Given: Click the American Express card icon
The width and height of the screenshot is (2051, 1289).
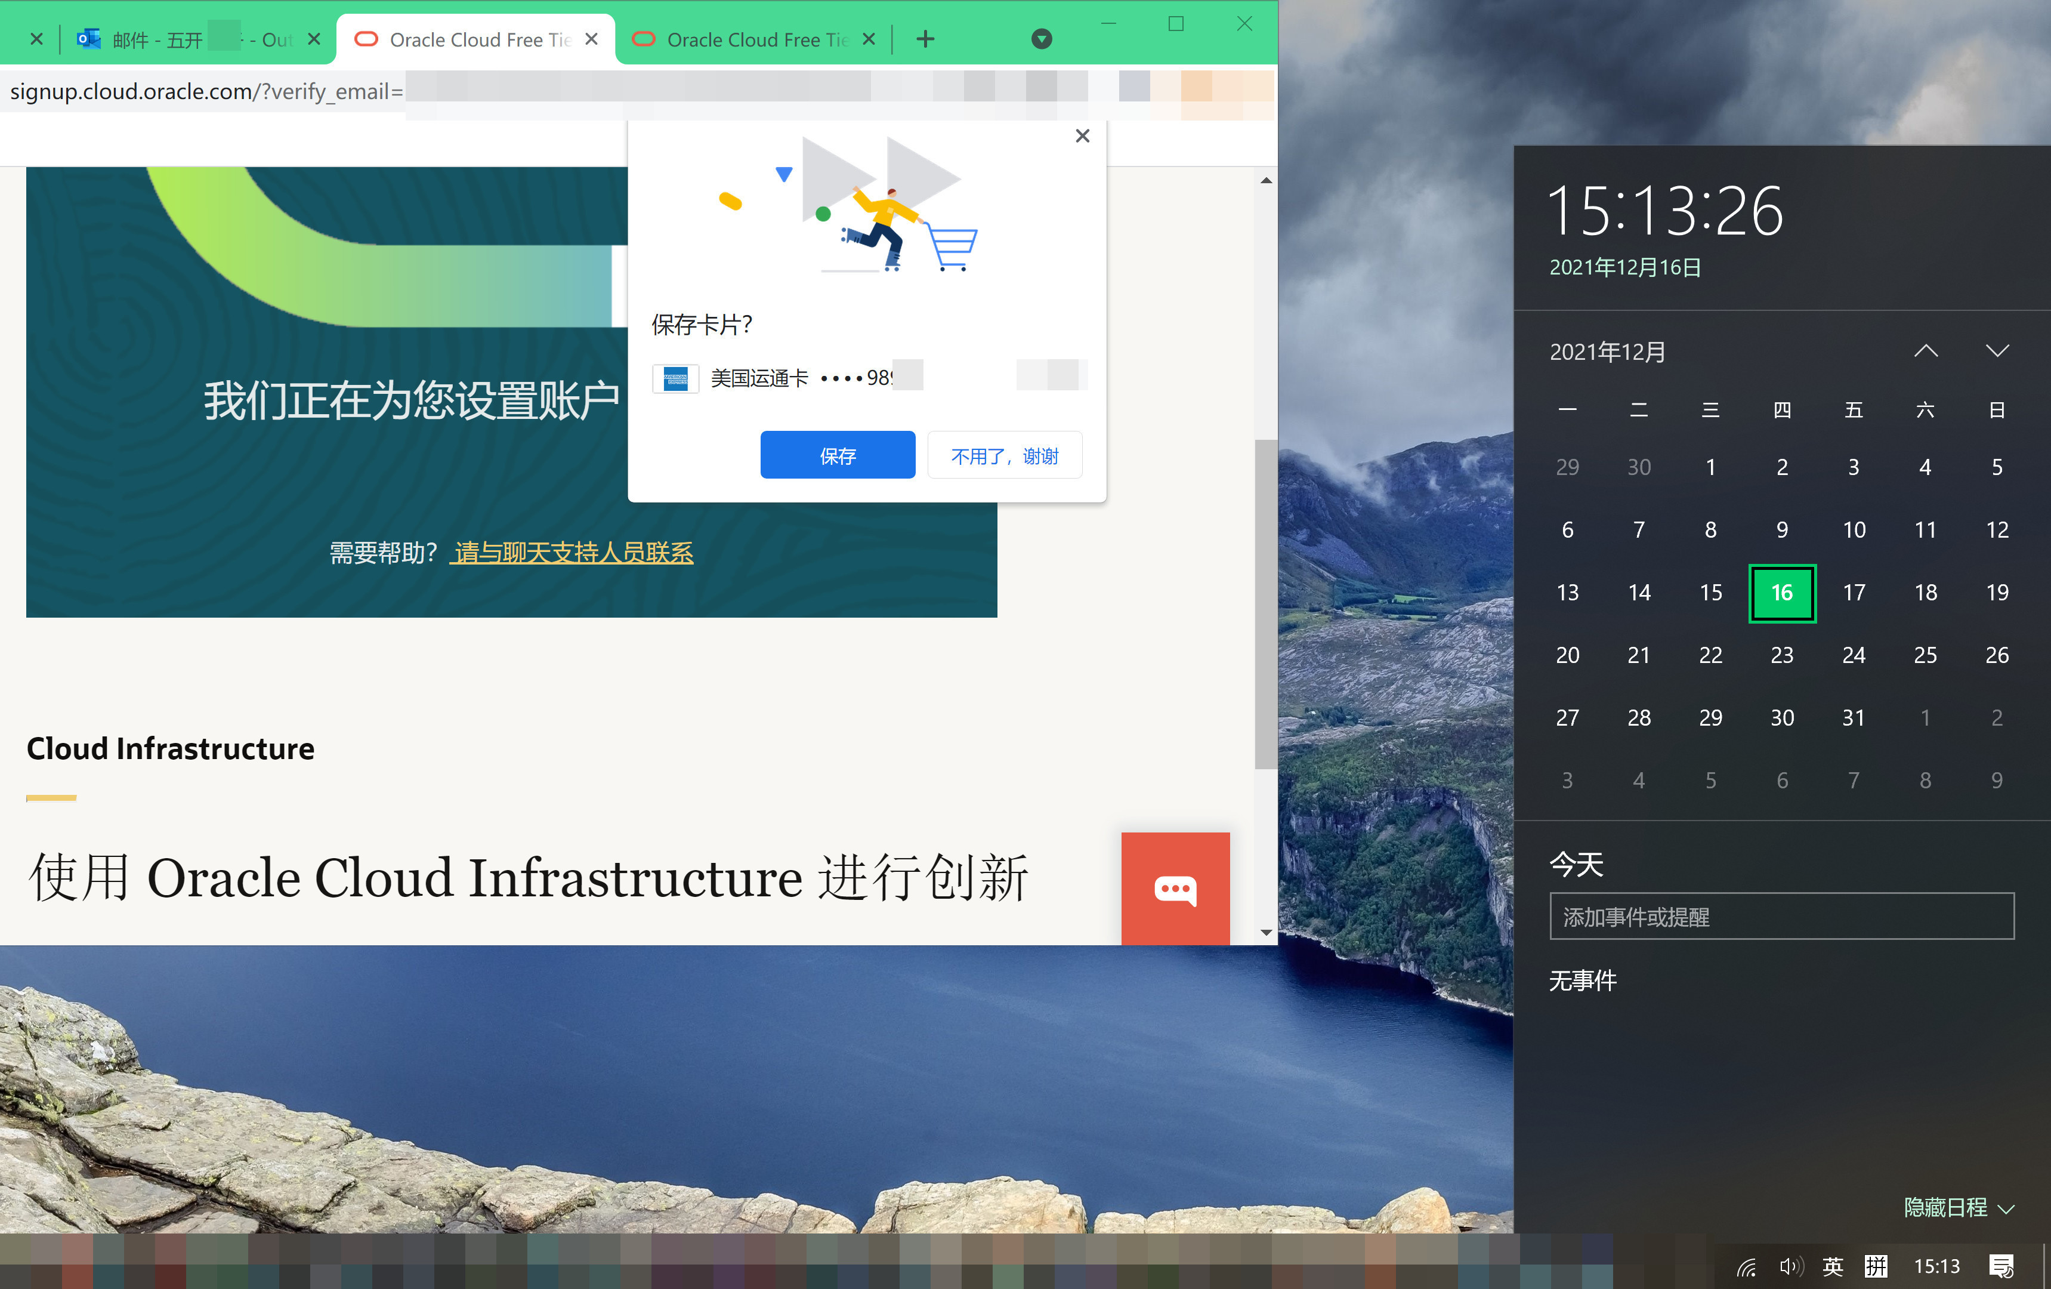Looking at the screenshot, I should [675, 378].
